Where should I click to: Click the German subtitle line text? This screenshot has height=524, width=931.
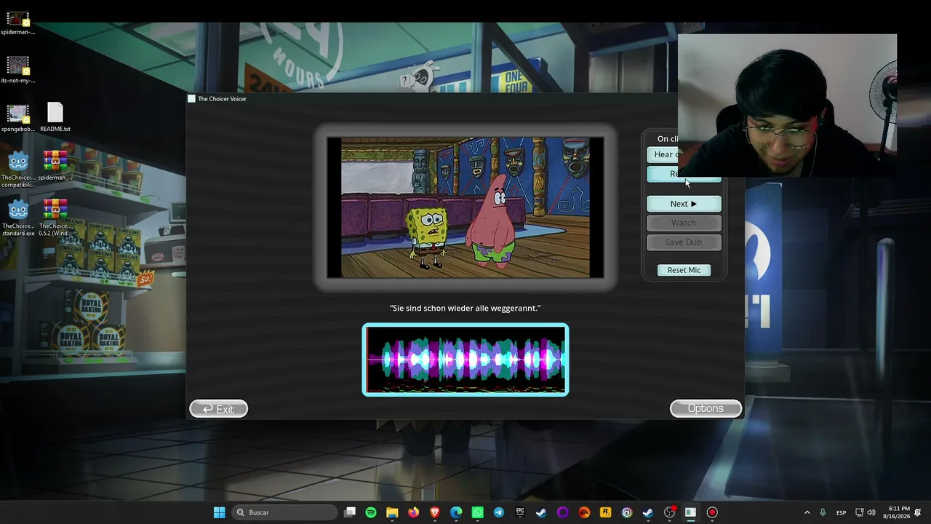465,308
